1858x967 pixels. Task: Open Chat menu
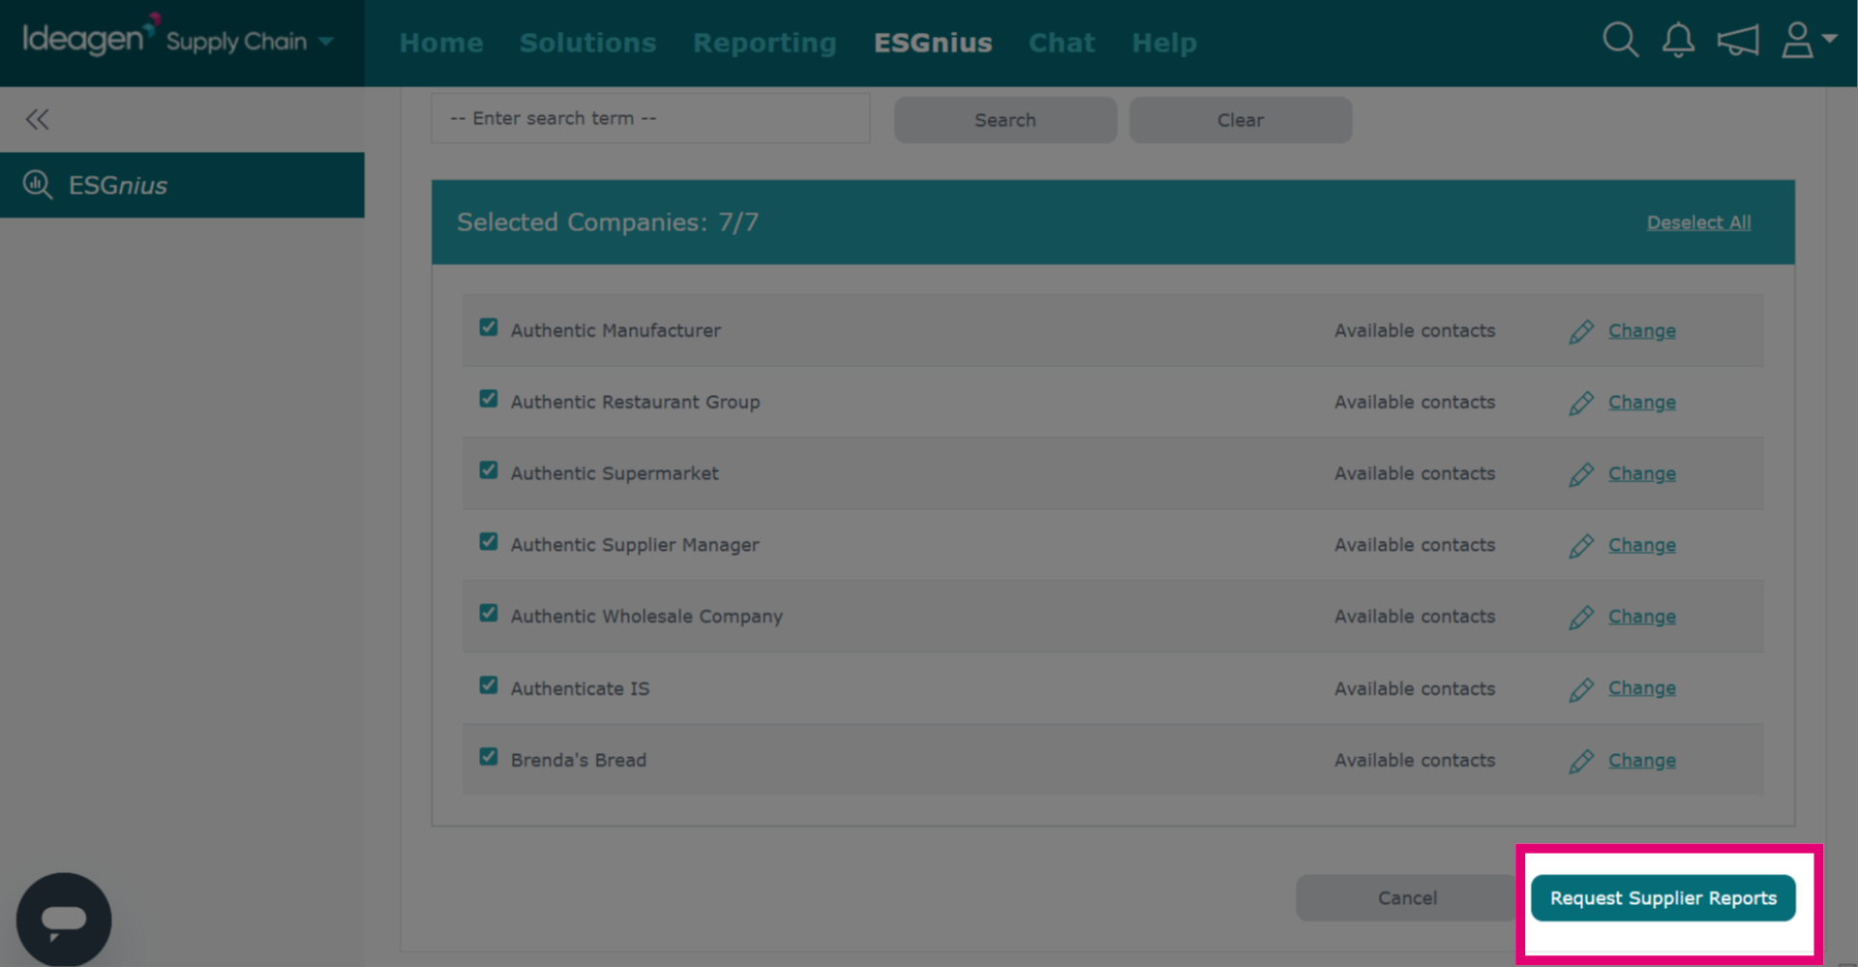1062,43
